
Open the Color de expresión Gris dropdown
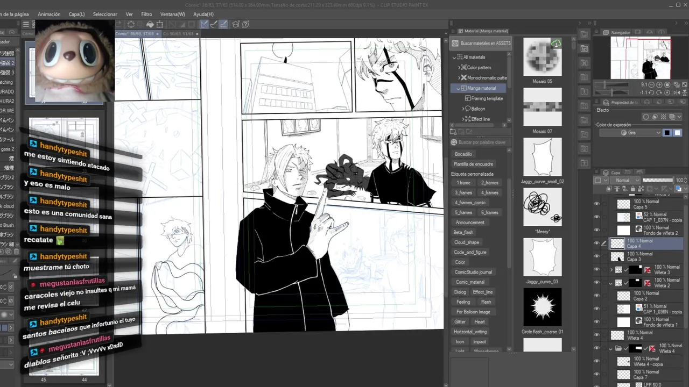click(630, 133)
